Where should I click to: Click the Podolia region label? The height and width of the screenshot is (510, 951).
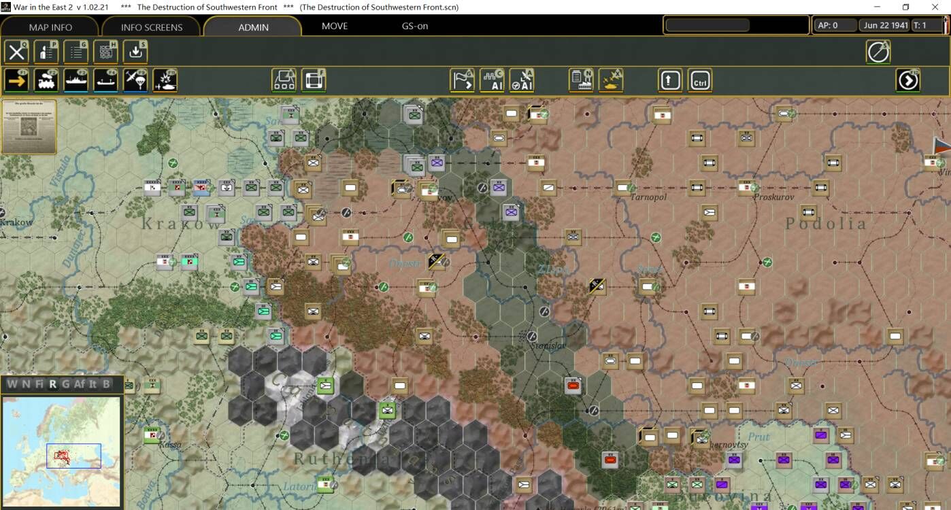pos(826,223)
